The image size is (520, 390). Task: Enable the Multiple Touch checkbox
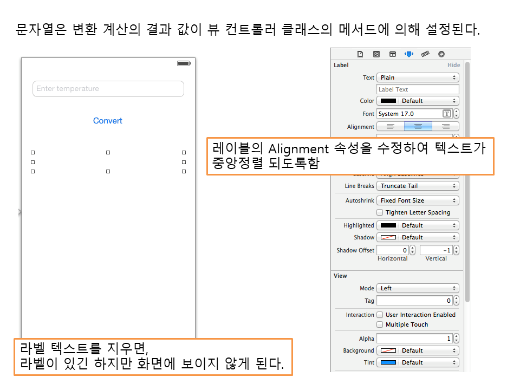380,324
